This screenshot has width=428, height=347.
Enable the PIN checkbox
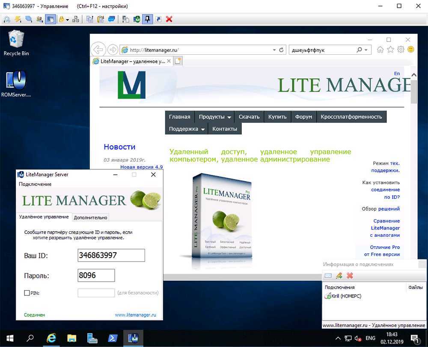27,293
